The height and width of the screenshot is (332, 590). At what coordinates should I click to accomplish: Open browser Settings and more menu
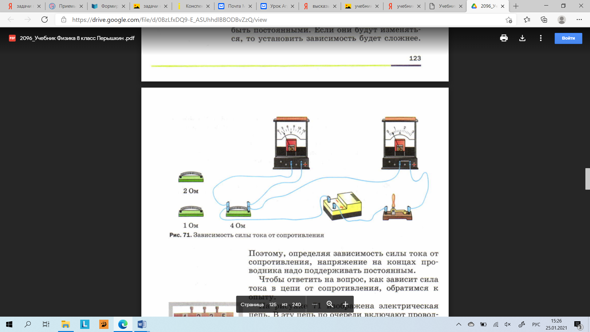[579, 20]
